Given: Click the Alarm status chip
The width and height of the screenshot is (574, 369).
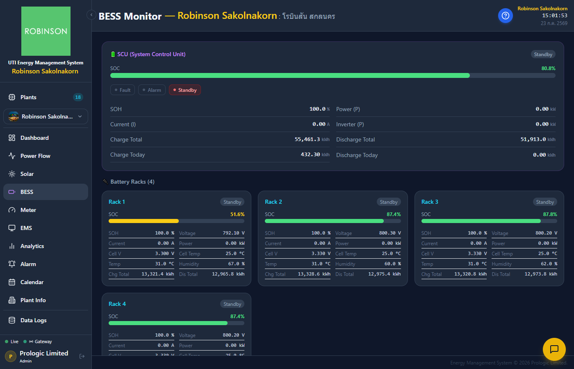Looking at the screenshot, I should (x=152, y=90).
